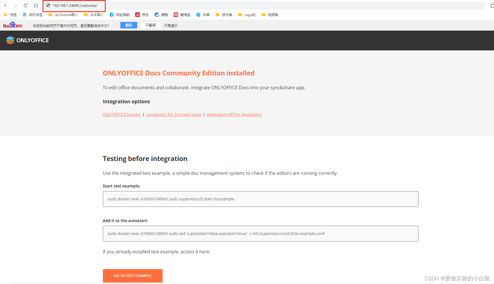Open the 从IE导入 bookmark folder
Screen dimensions: 494x284
click(94, 15)
